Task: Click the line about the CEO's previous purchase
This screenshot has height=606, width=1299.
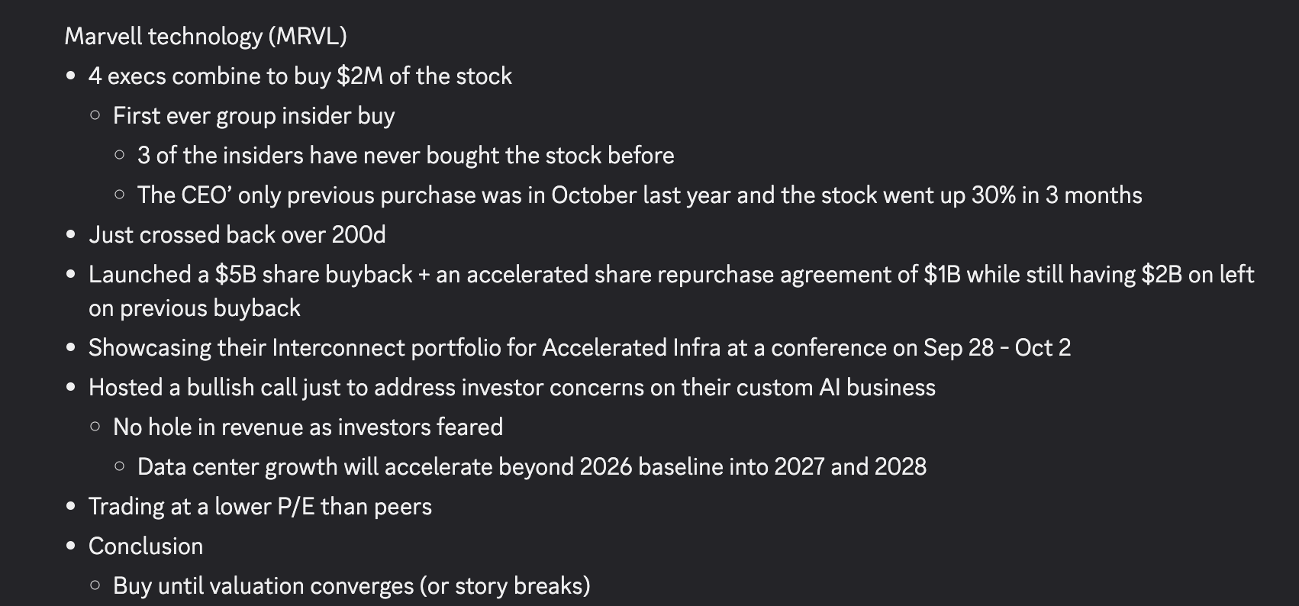Action: [x=639, y=195]
